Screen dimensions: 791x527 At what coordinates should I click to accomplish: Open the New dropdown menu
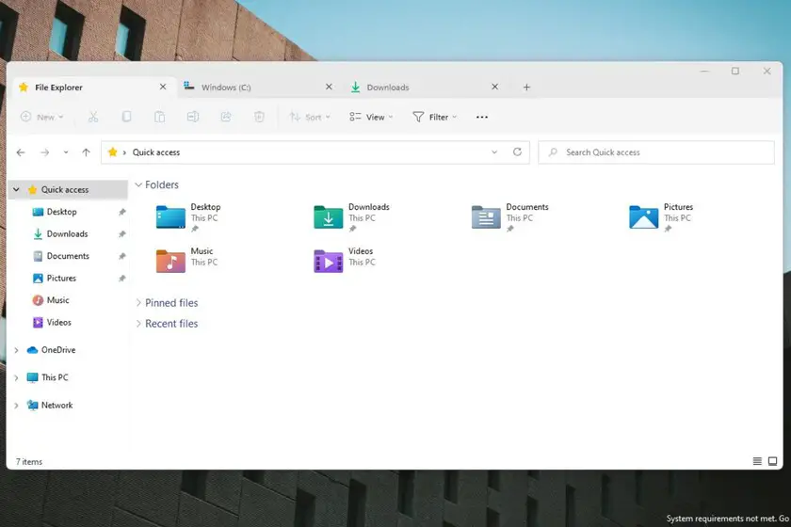pos(41,117)
